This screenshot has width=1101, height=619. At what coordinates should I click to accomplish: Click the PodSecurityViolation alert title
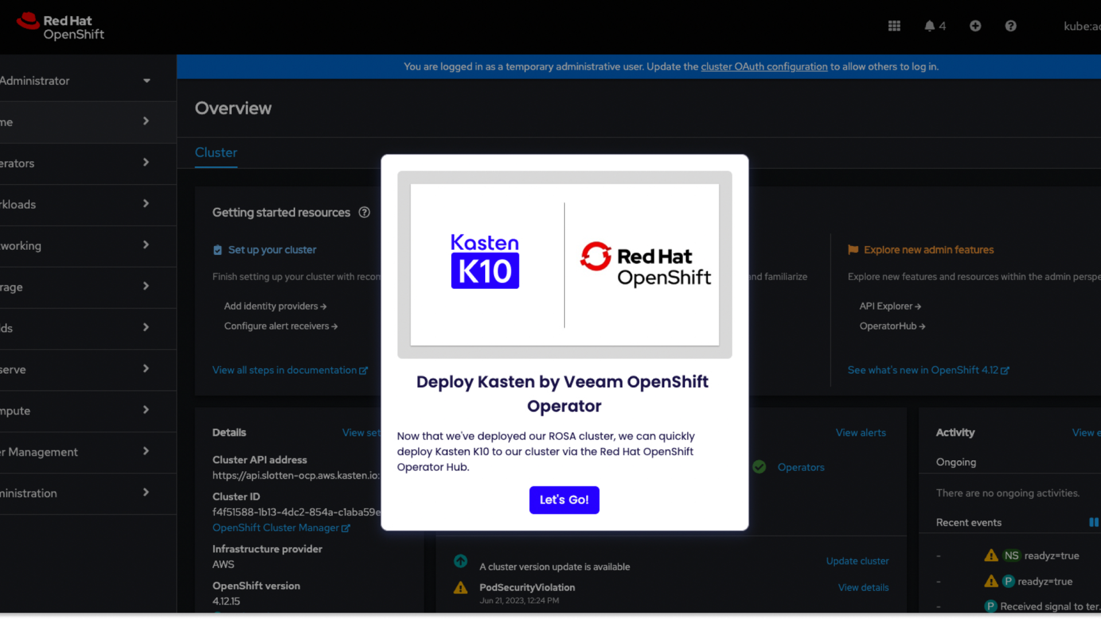pyautogui.click(x=527, y=587)
